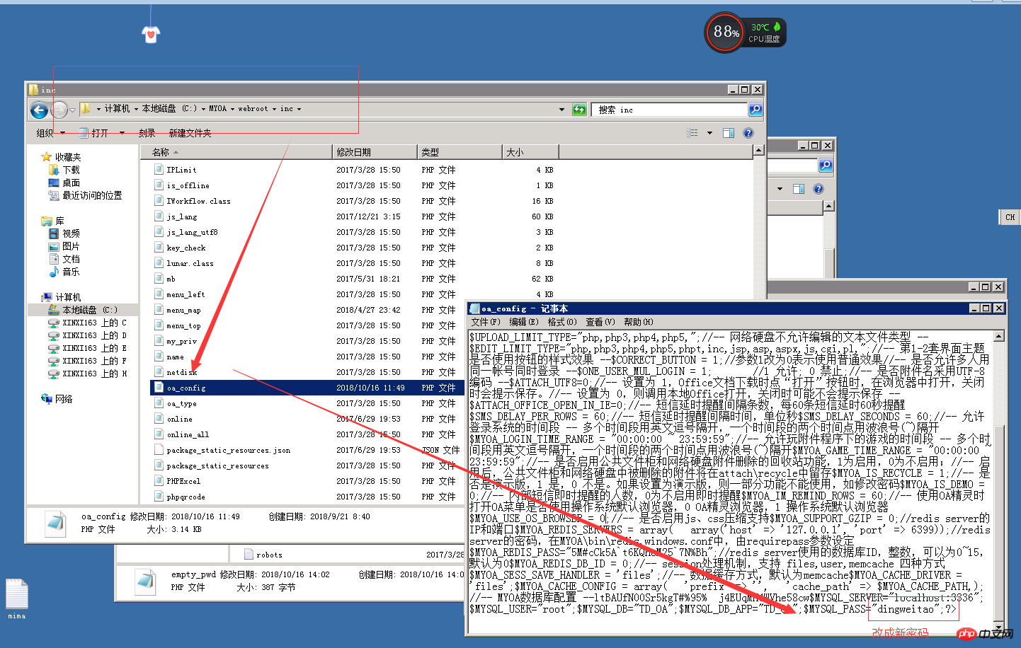Open the 格式(O) menu in Notepad
The image size is (1021, 648).
561,322
